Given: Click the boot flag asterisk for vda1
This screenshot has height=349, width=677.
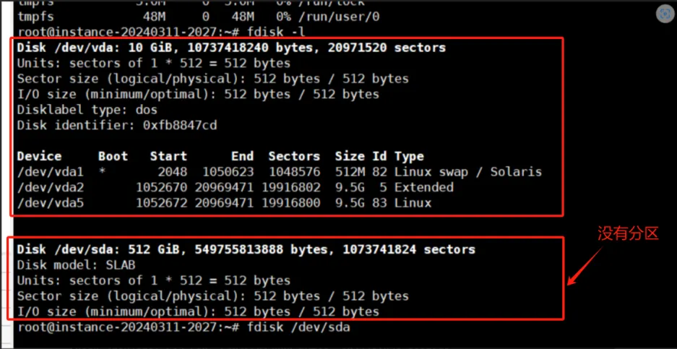Looking at the screenshot, I should coord(102,172).
